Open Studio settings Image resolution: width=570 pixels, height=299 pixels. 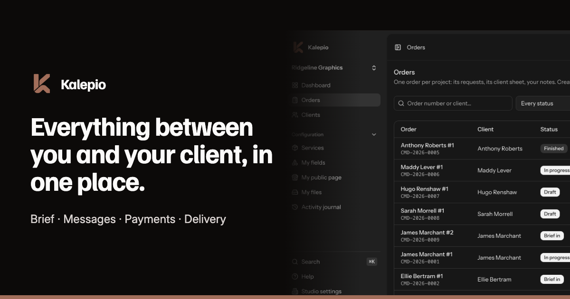coord(334,291)
